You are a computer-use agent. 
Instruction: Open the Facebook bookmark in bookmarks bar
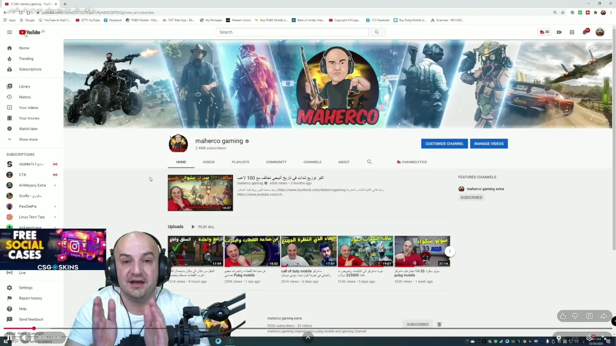[x=113, y=20]
